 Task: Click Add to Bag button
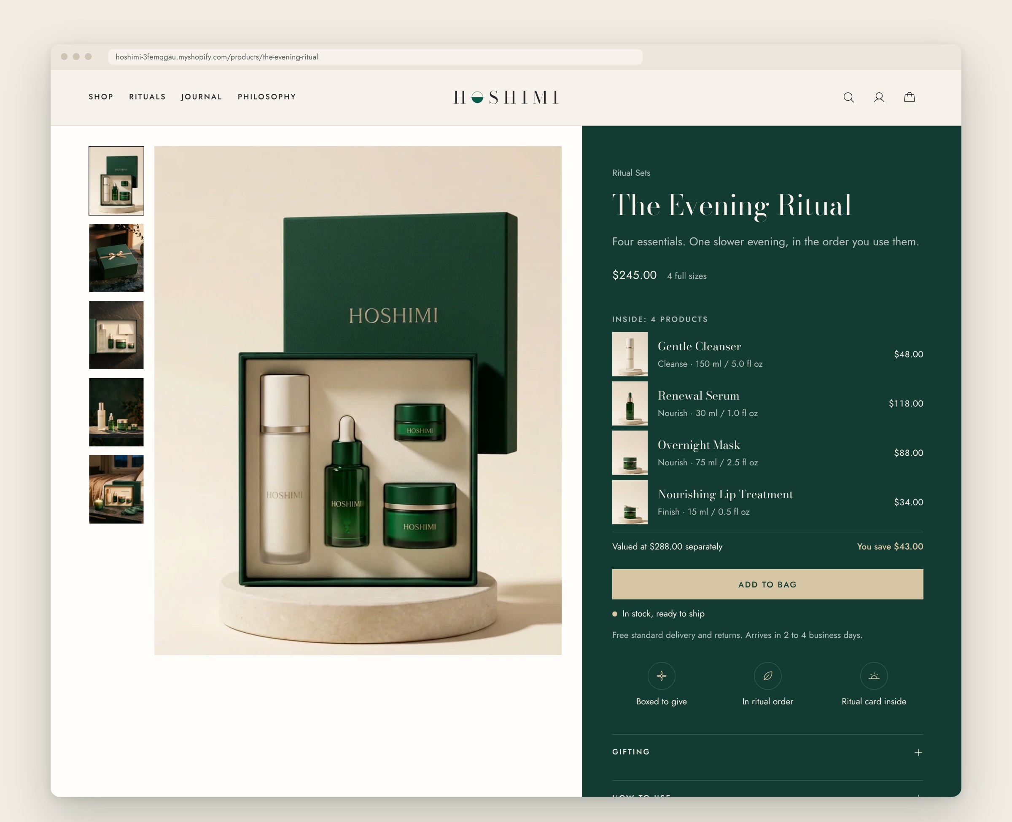pos(767,584)
